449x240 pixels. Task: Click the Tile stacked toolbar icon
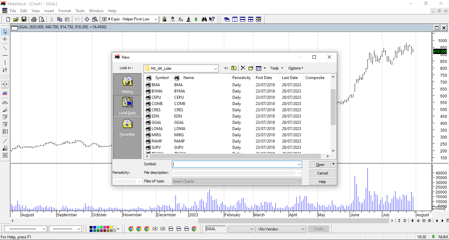(243, 19)
